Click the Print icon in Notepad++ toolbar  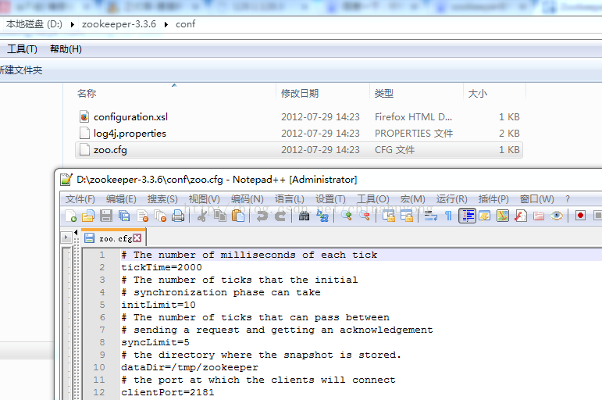pos(178,216)
